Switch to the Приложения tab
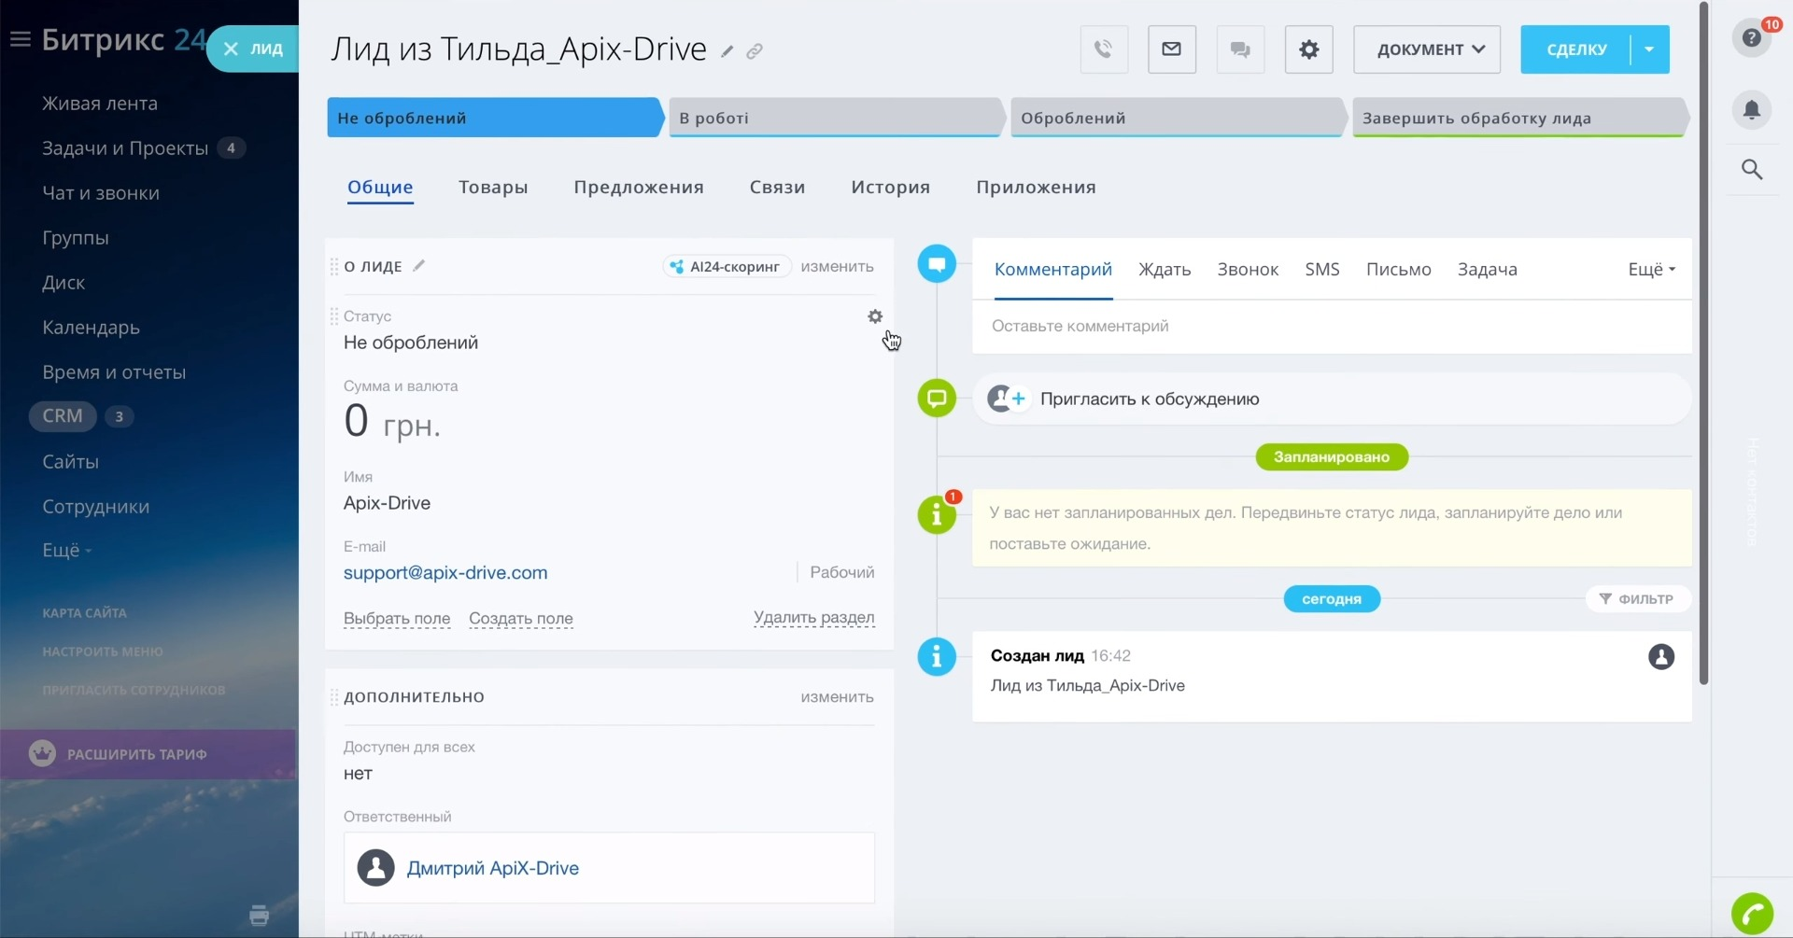This screenshot has height=938, width=1793. pyautogui.click(x=1036, y=187)
